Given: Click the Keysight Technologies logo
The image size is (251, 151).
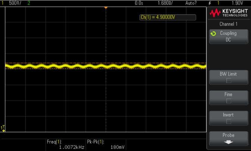Looking at the screenshot, I should (x=229, y=13).
